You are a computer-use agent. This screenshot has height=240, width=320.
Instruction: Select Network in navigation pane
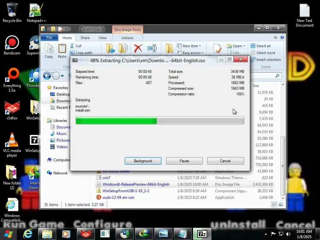57,173
